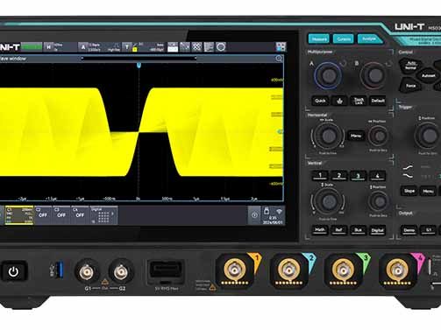Open the C1 channel settings tile

click(19, 215)
